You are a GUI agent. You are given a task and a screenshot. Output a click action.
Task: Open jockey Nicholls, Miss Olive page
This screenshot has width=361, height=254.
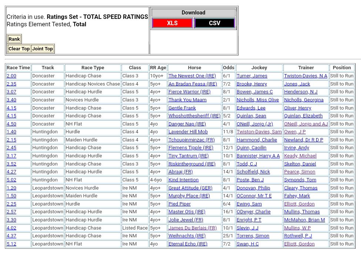(258, 100)
